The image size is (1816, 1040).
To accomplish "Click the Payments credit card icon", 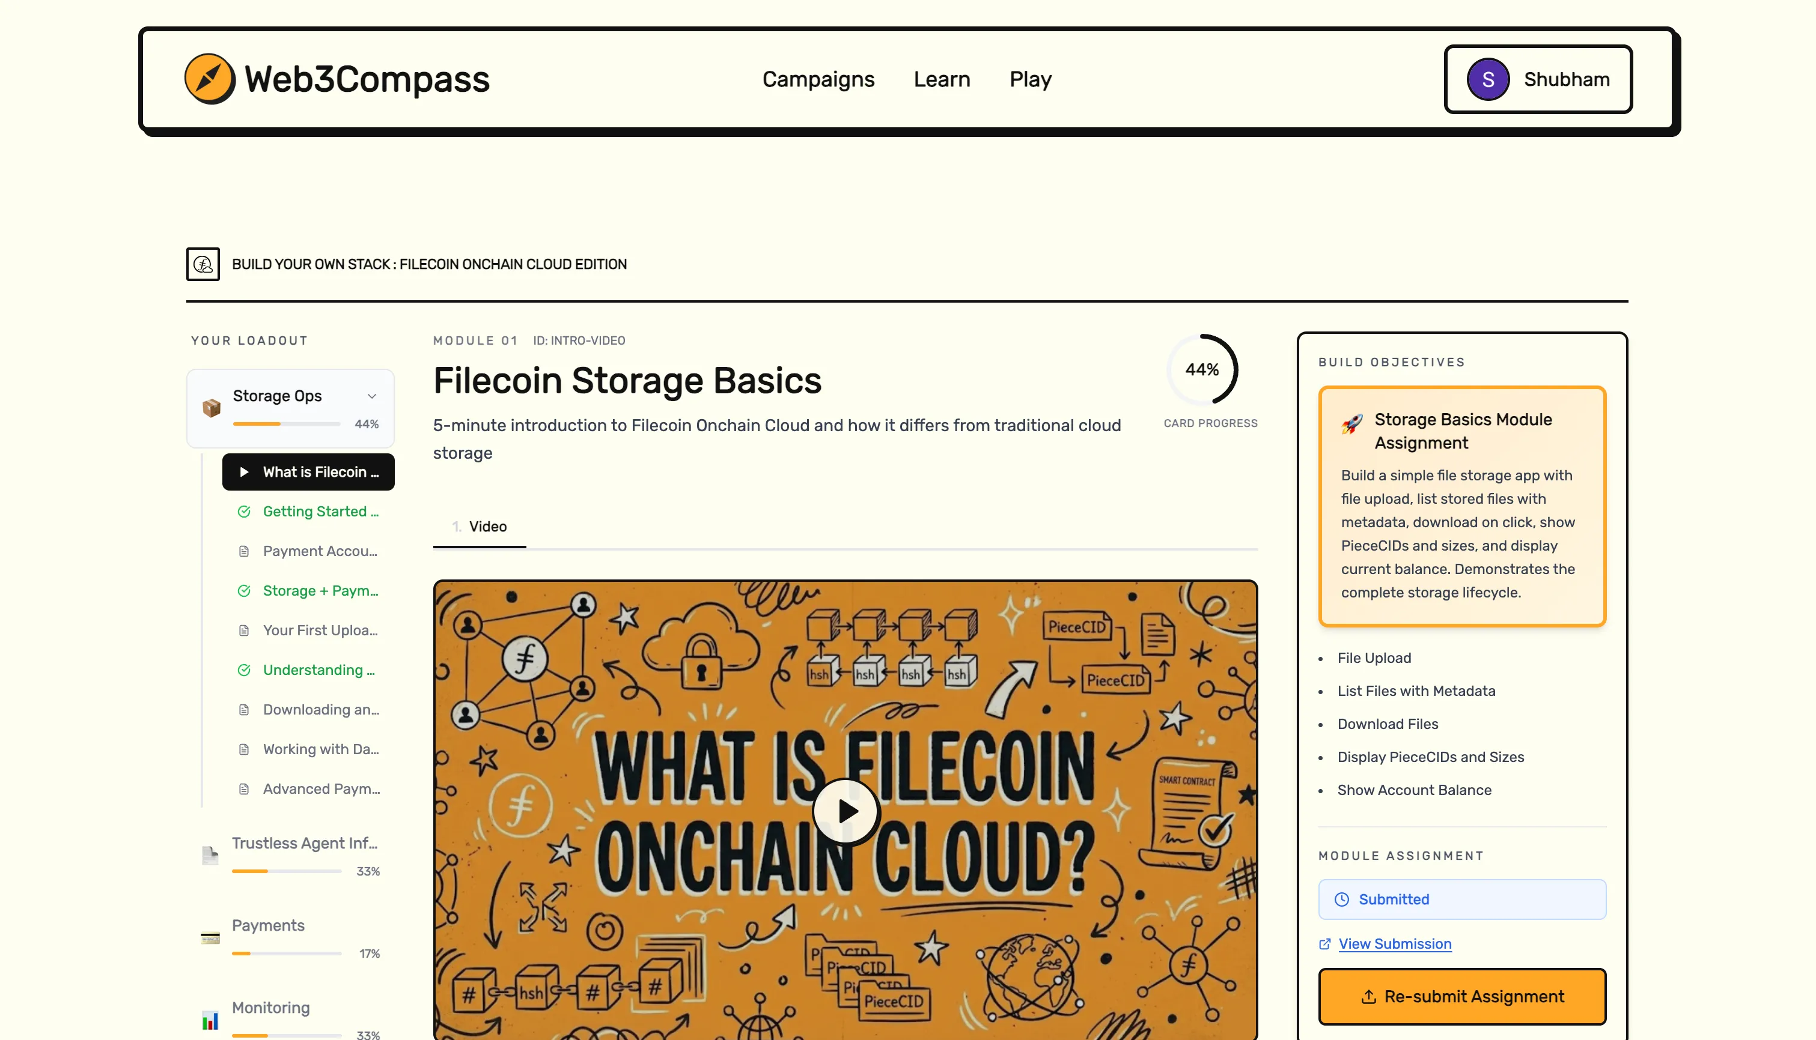I will pos(210,938).
